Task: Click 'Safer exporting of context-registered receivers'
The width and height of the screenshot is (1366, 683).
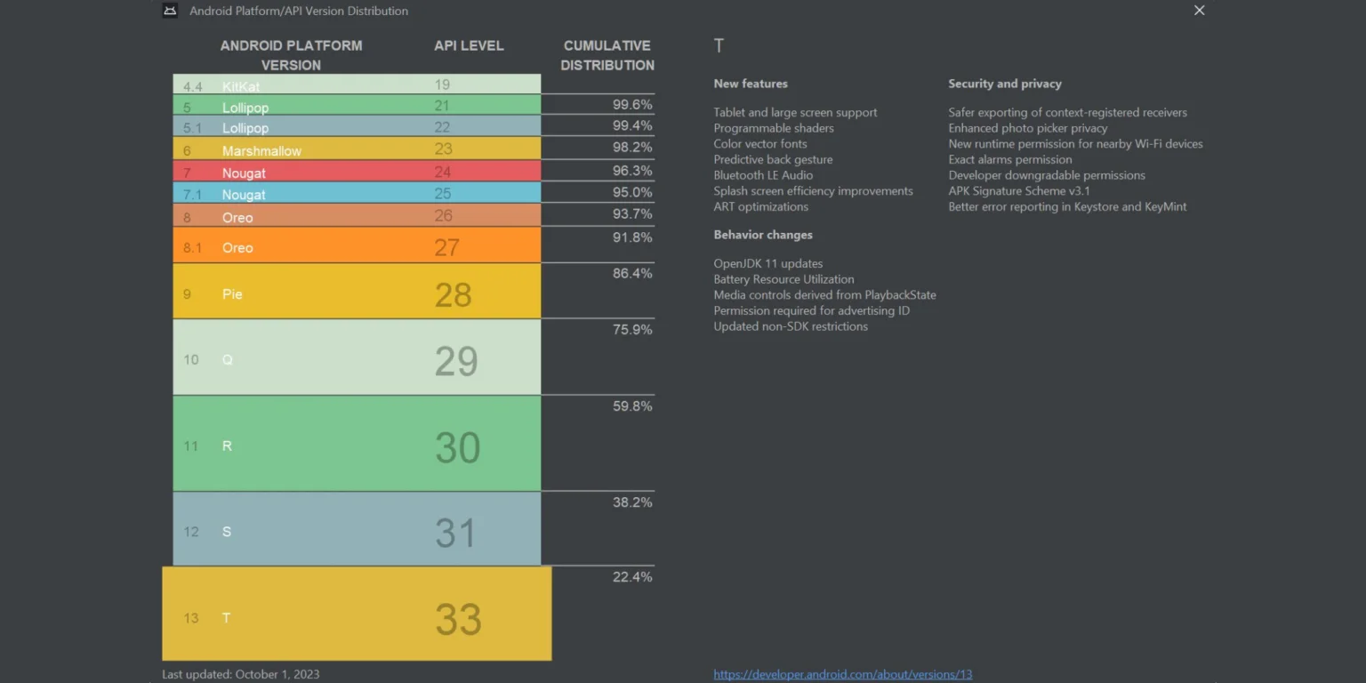Action: (1067, 112)
